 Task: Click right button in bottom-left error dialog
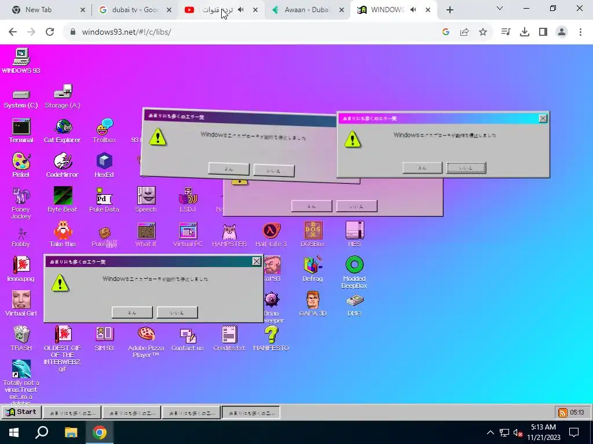click(x=177, y=313)
